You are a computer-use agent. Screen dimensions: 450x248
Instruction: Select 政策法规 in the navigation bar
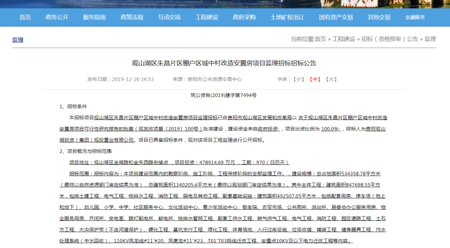pos(131,17)
